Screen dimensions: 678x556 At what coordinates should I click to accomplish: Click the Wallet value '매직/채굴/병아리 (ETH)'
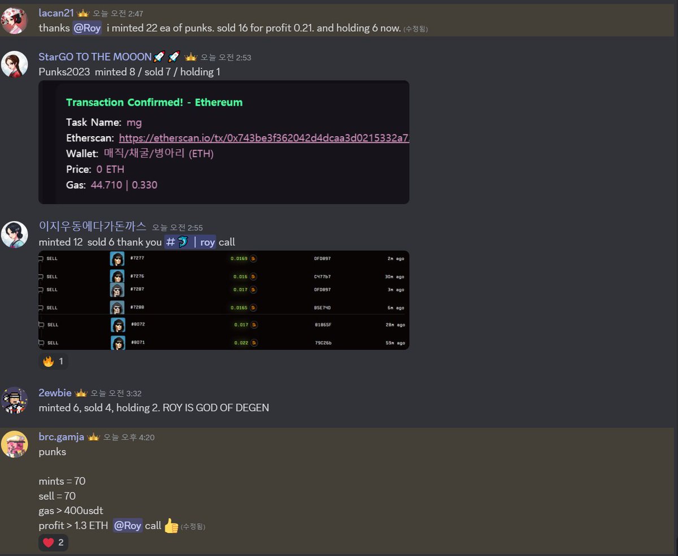(159, 154)
